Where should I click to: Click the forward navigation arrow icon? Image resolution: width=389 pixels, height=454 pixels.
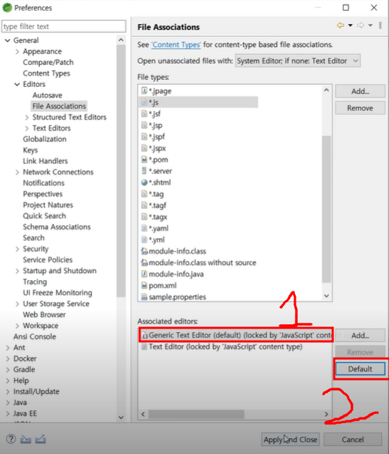pos(361,26)
